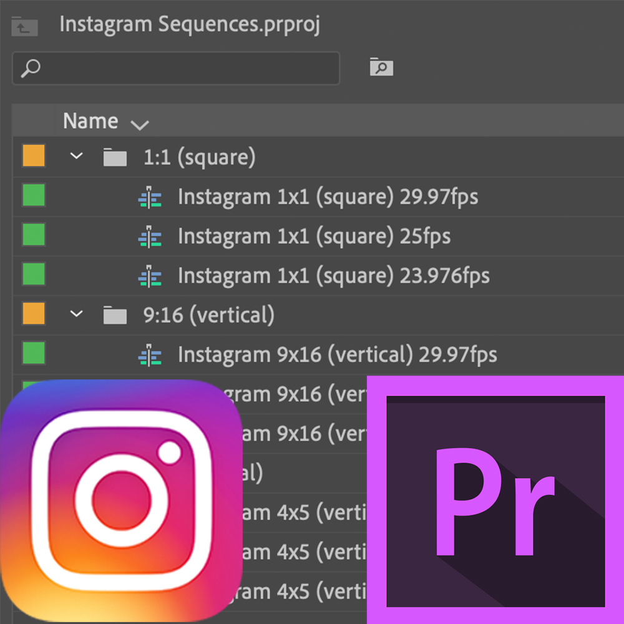The height and width of the screenshot is (624, 624).
Task: Click sequence icon of Instagram 1x1 (square) 25fps
Action: (x=150, y=236)
